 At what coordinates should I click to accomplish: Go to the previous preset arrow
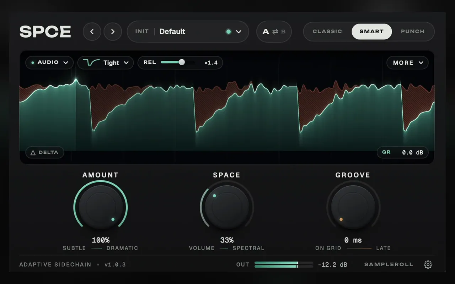point(92,32)
